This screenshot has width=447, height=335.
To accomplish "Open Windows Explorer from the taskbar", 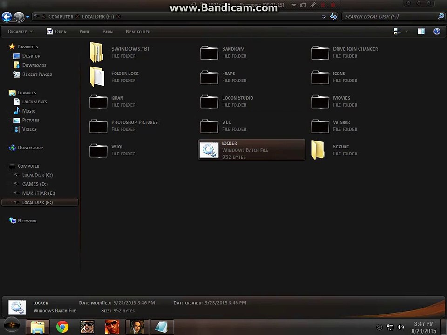I will click(38, 327).
